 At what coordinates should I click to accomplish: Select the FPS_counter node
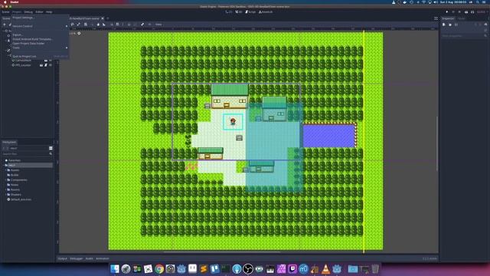(23, 65)
